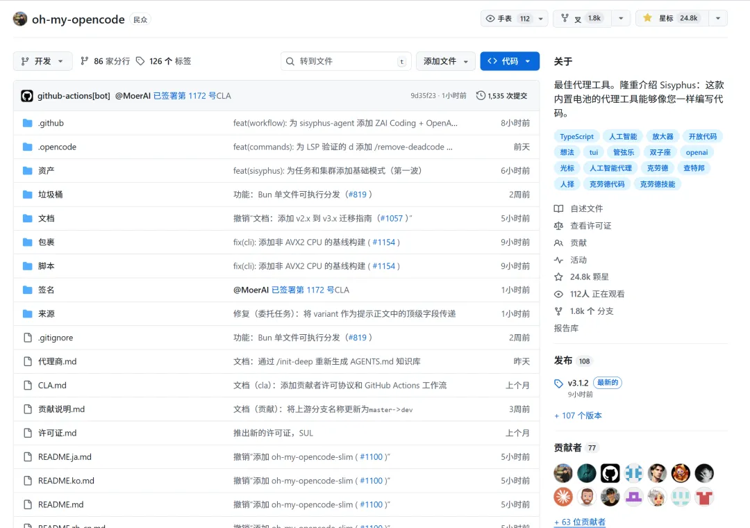Click the folder icon for 脚本
The image size is (750, 528).
[28, 266]
